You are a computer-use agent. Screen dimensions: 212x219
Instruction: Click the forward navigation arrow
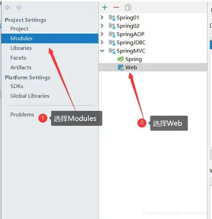click(x=19, y=8)
